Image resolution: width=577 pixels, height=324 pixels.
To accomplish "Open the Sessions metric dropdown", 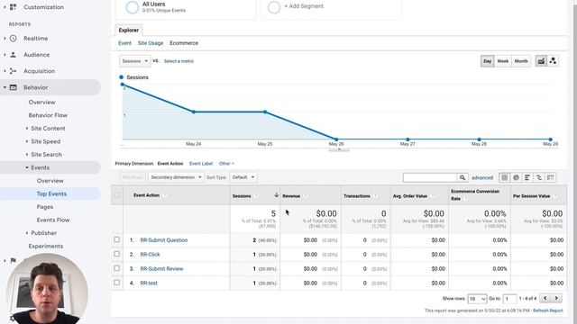I will tap(134, 61).
